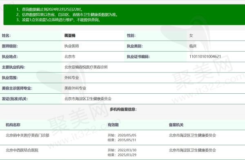
Task: Select the value '外科专业'
Action: pyautogui.click(x=72, y=78)
